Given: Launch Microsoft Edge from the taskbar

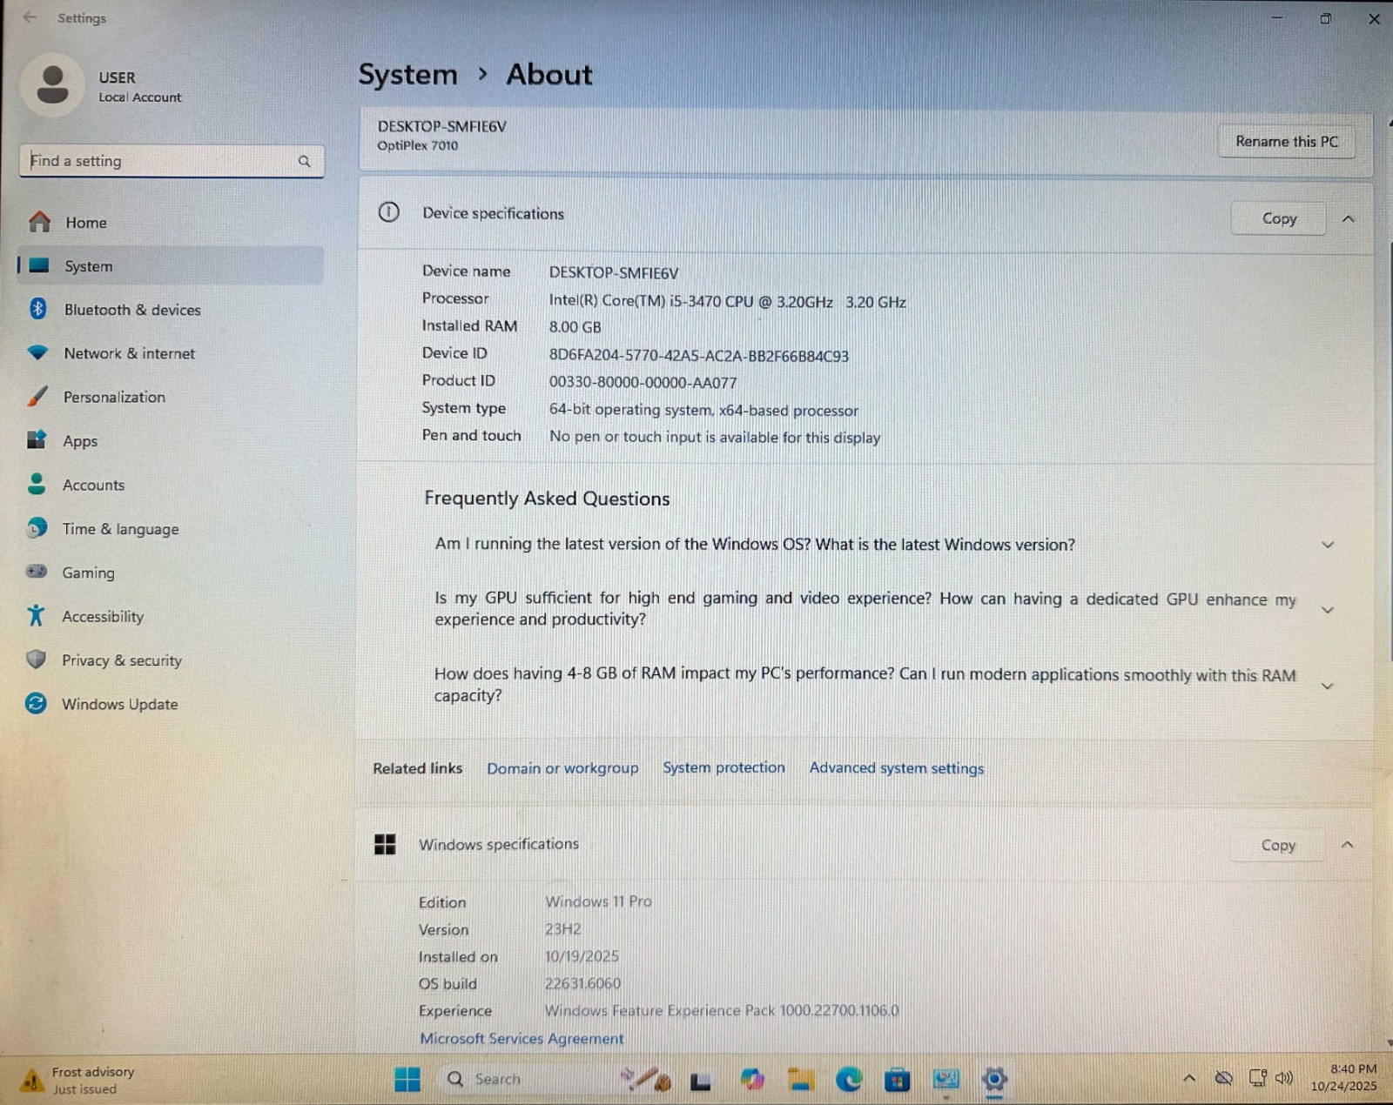Looking at the screenshot, I should pyautogui.click(x=849, y=1080).
